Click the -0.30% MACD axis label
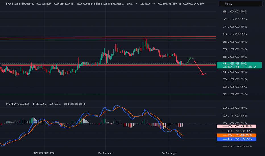Image resolution: width=265 pixels, height=156 pixels. [x=237, y=147]
